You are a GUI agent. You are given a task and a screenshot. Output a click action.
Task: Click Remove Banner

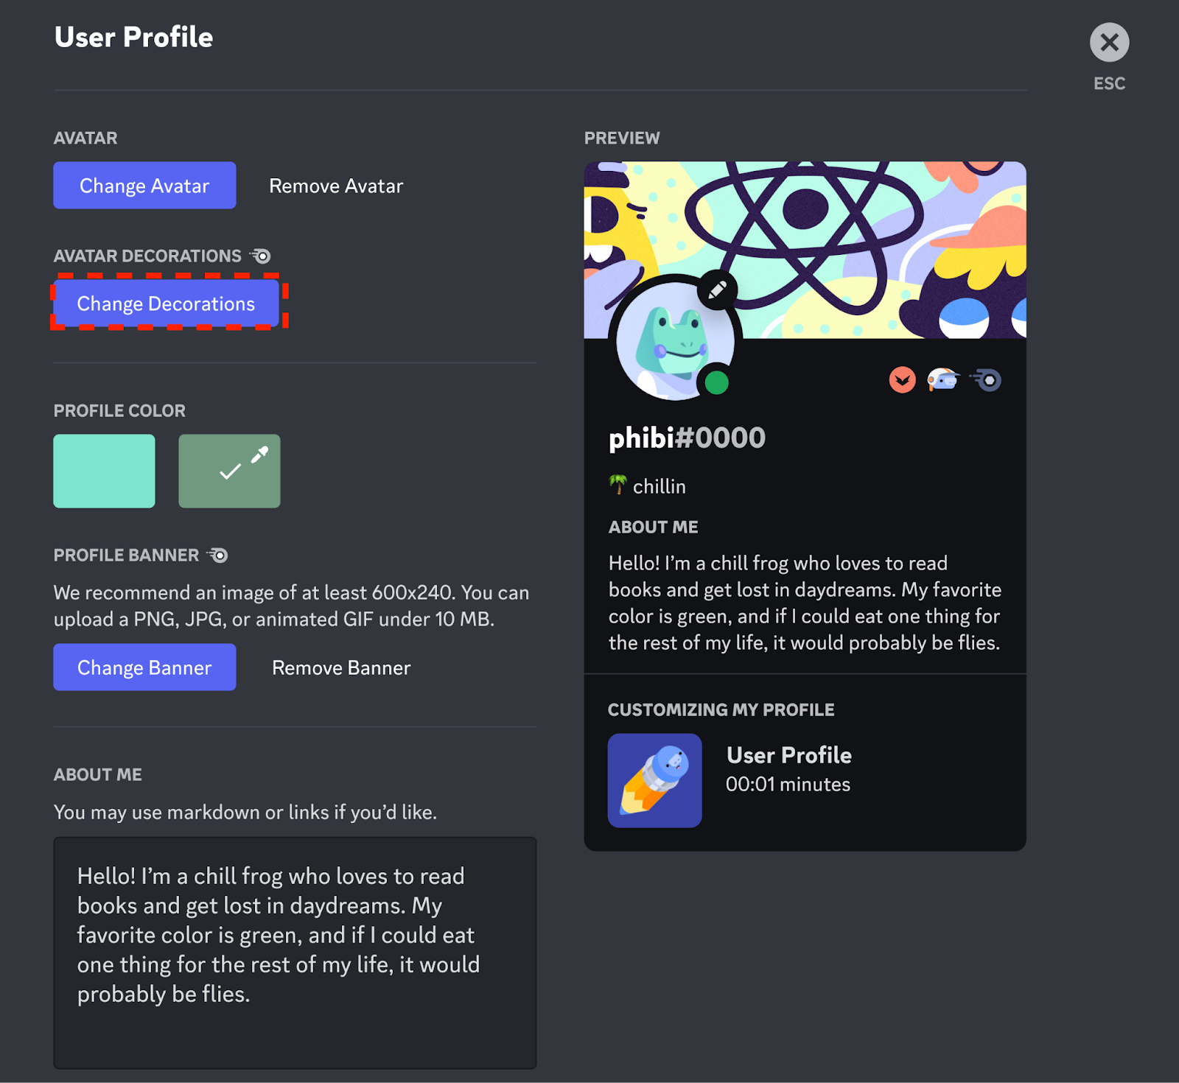(x=341, y=667)
